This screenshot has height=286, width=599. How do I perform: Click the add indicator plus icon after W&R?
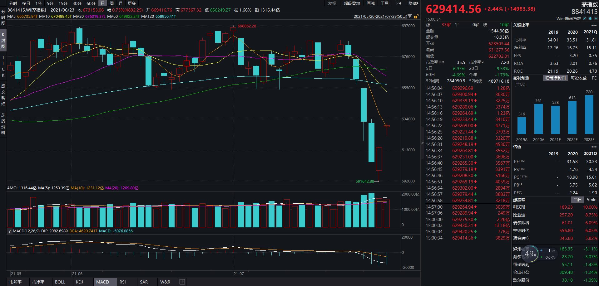click(x=182, y=282)
